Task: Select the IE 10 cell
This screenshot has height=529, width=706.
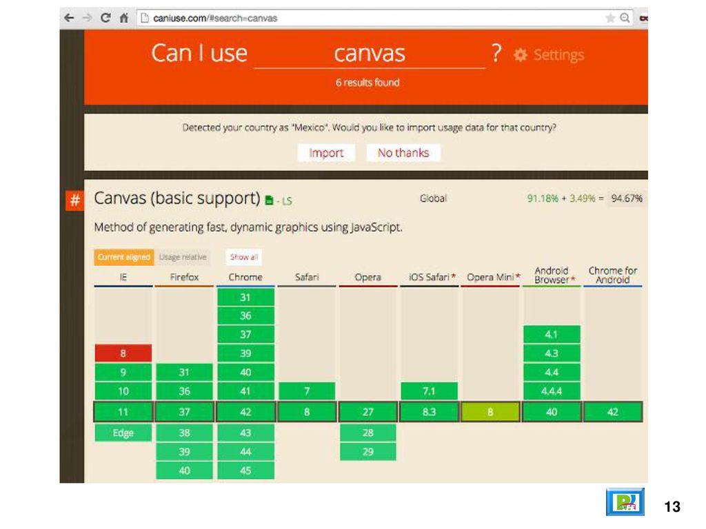Action: [x=123, y=391]
